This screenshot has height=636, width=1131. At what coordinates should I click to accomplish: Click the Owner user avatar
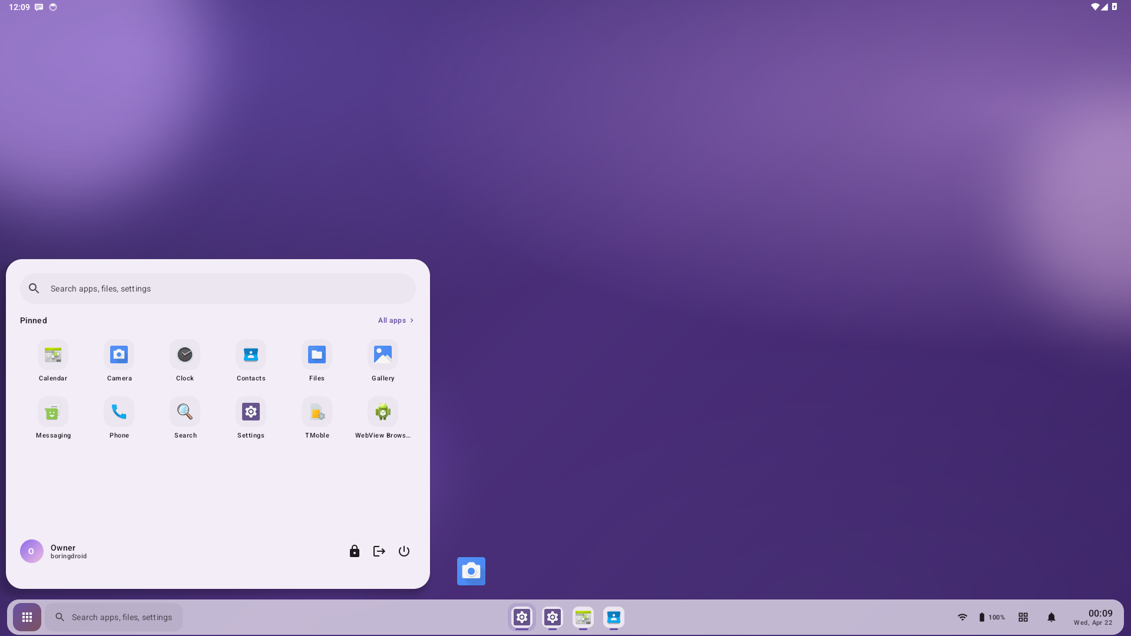[32, 551]
